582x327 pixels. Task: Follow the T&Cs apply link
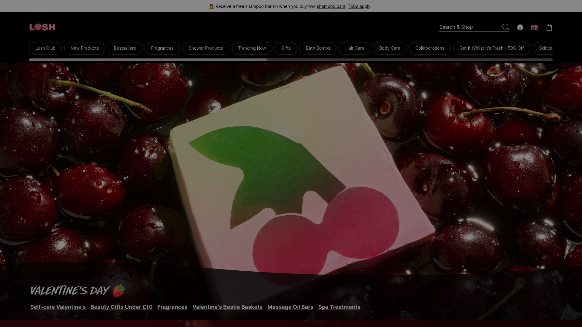[x=359, y=6]
